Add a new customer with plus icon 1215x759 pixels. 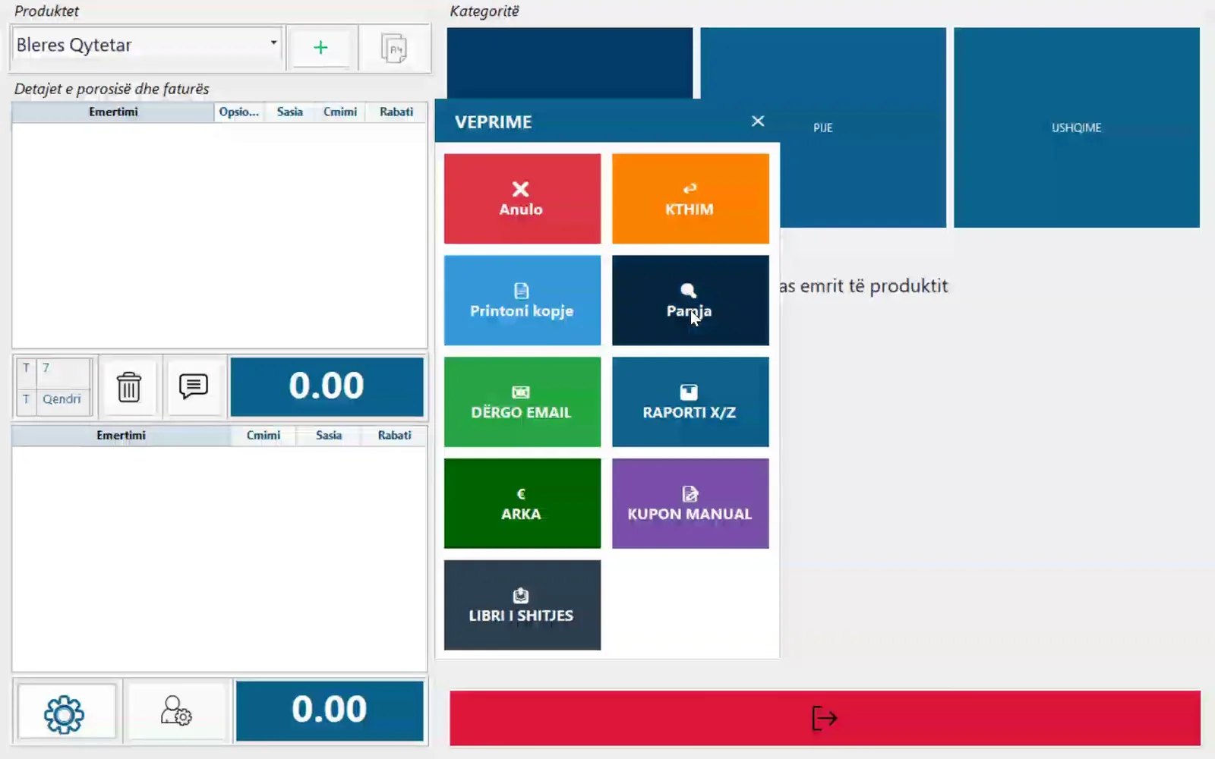point(320,48)
